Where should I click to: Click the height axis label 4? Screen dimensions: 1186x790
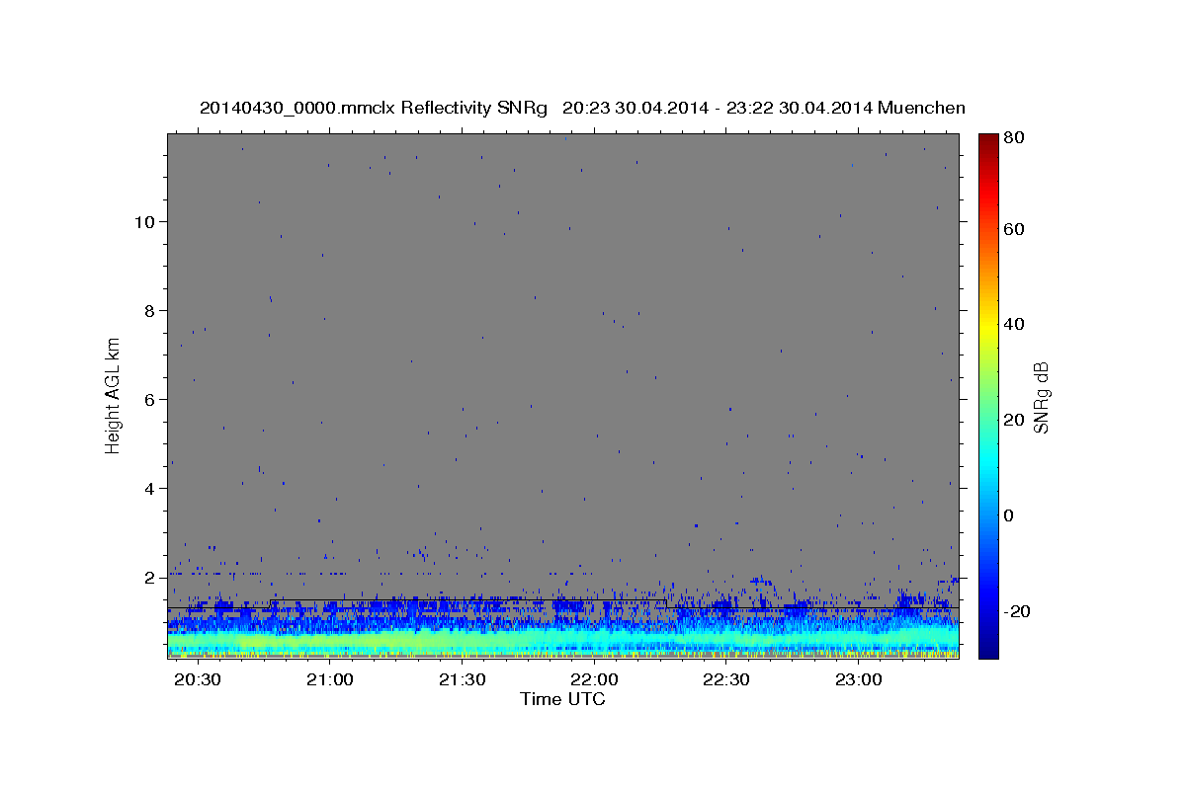click(x=150, y=488)
